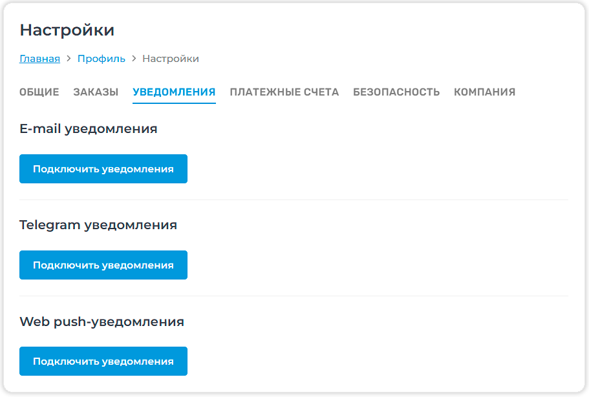
Task: Click the chevron after Профиль breadcrumb
Action: [x=134, y=59]
